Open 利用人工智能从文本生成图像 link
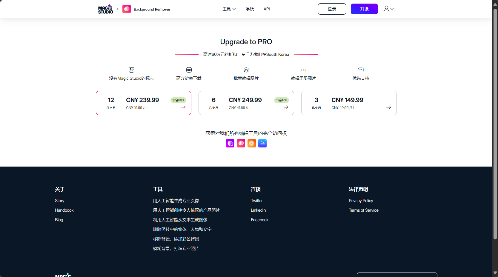The image size is (498, 277). (180, 220)
